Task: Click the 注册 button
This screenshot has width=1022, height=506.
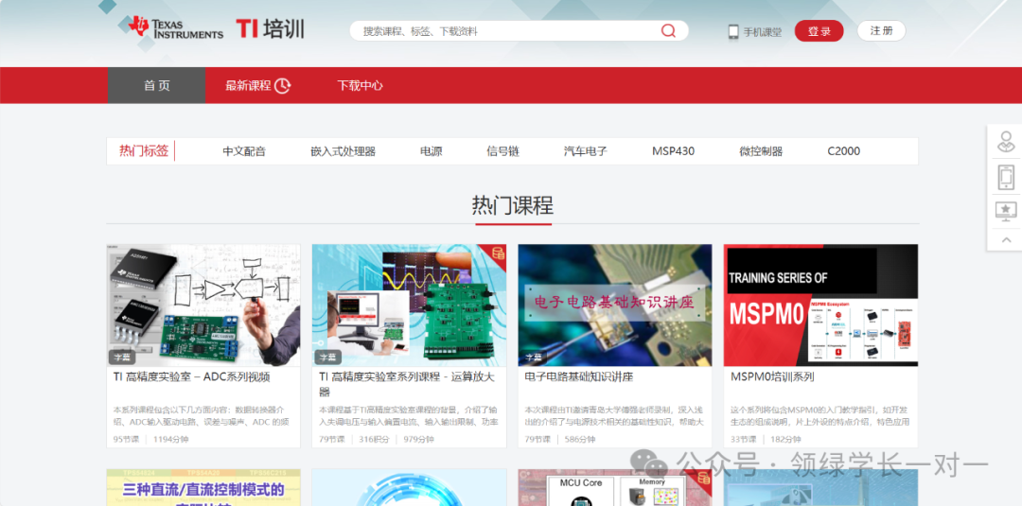Action: pos(881,30)
